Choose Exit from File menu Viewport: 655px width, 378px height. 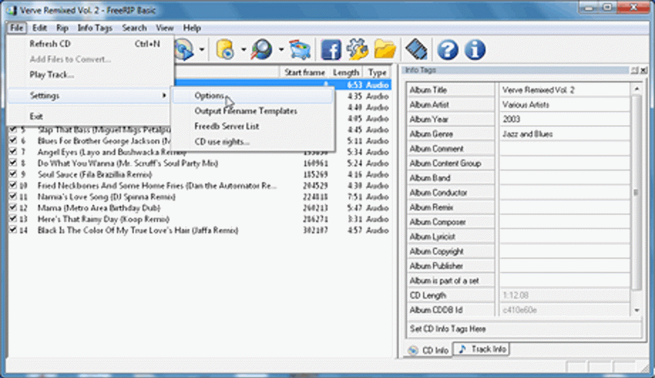click(90, 117)
